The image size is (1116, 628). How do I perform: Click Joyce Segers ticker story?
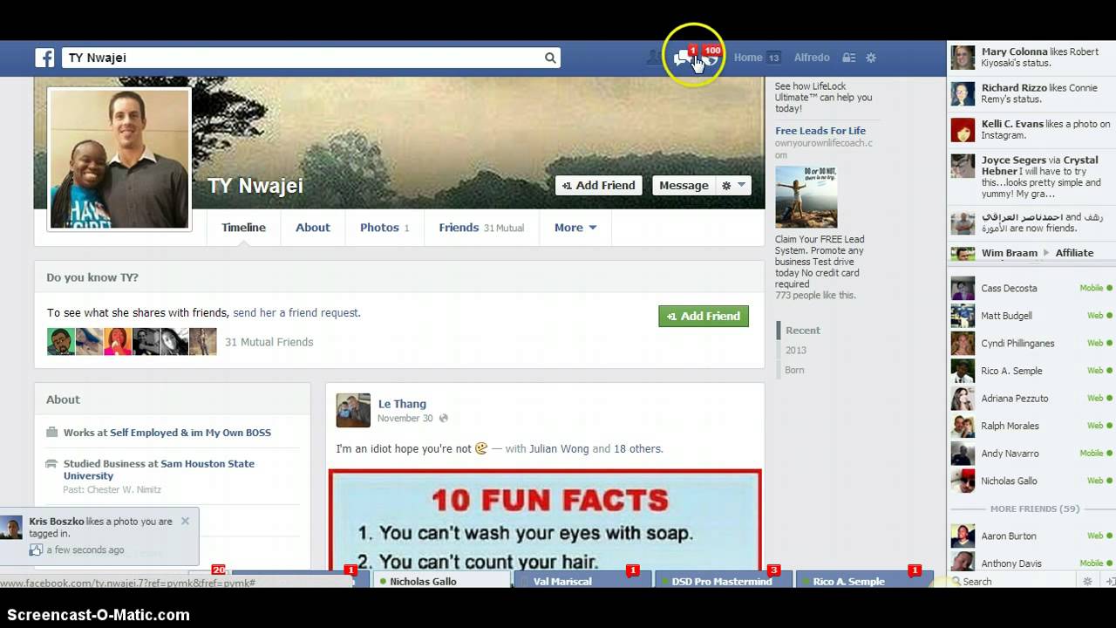(1031, 177)
